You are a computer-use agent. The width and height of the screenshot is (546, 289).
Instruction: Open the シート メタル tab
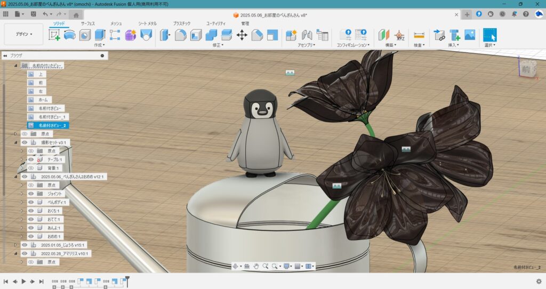(148, 23)
